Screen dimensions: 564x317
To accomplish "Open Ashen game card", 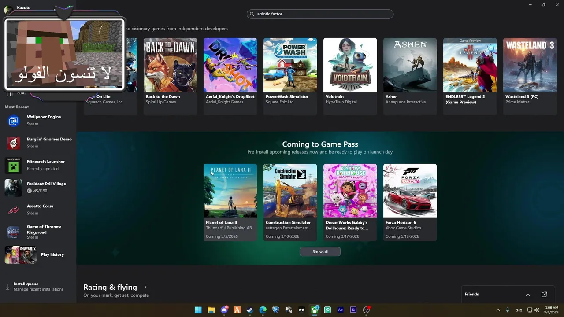I will (x=410, y=76).
